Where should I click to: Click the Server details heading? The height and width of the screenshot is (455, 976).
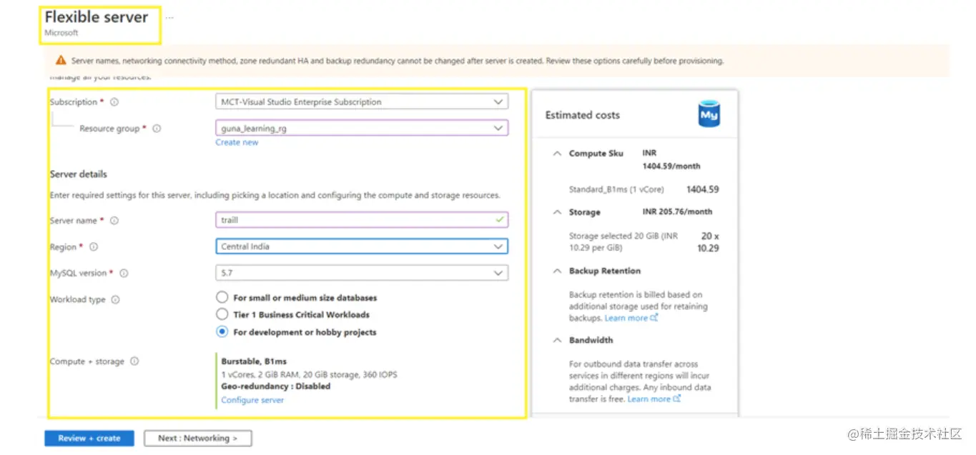point(79,174)
